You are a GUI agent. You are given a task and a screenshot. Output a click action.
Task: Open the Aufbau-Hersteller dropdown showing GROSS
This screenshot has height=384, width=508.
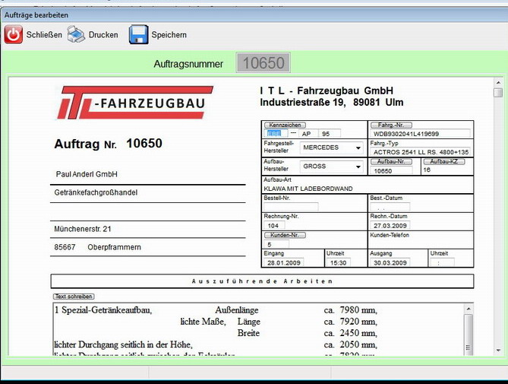(331, 167)
